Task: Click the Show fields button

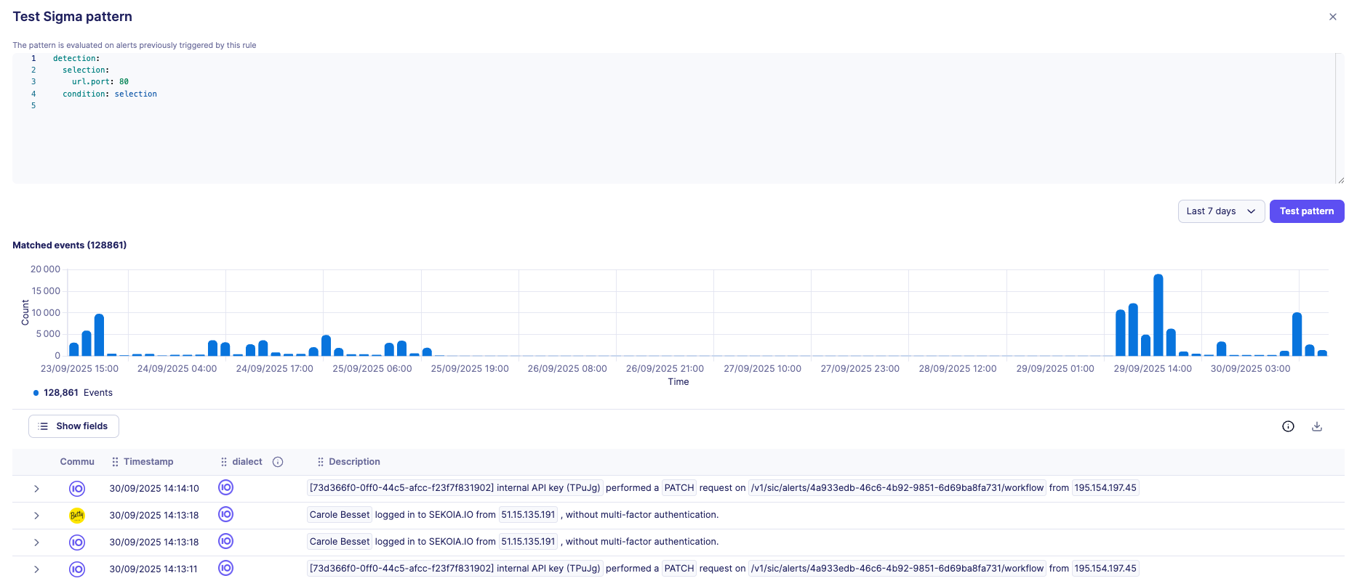Action: point(73,426)
